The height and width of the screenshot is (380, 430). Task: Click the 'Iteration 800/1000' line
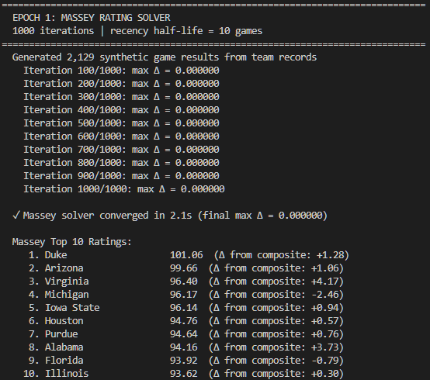[121, 162]
